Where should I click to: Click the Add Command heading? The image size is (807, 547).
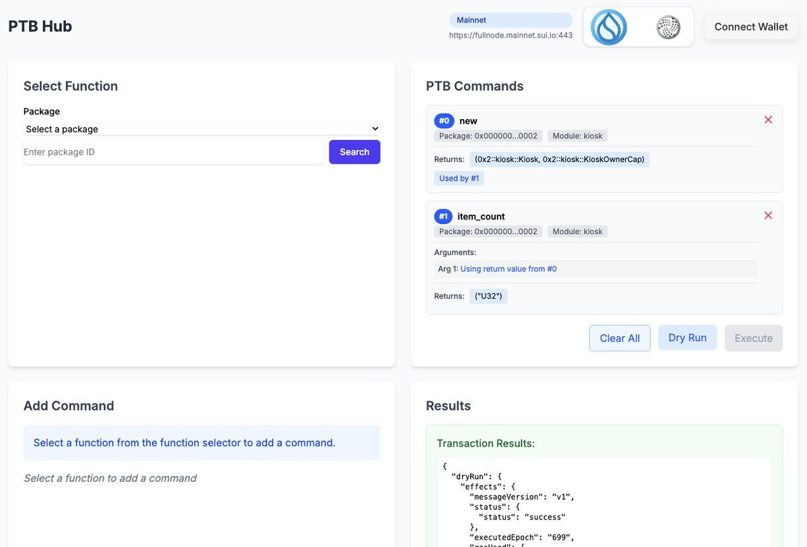pos(69,406)
